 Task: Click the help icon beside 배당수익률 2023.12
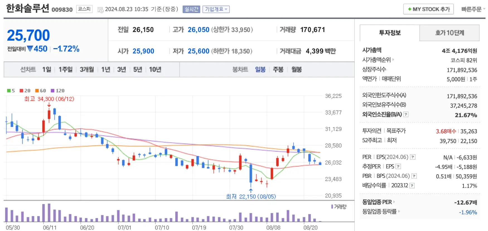(x=412, y=186)
